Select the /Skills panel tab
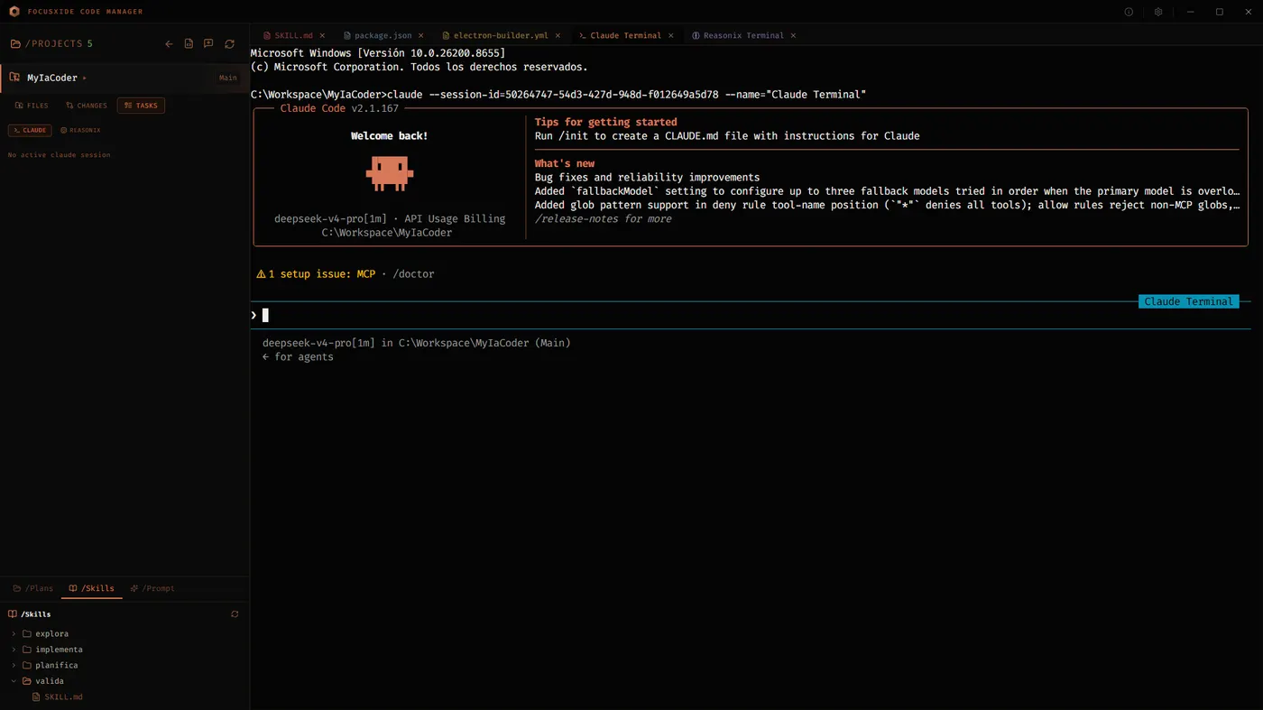Screen dimensions: 1263x710 [x=91, y=588]
